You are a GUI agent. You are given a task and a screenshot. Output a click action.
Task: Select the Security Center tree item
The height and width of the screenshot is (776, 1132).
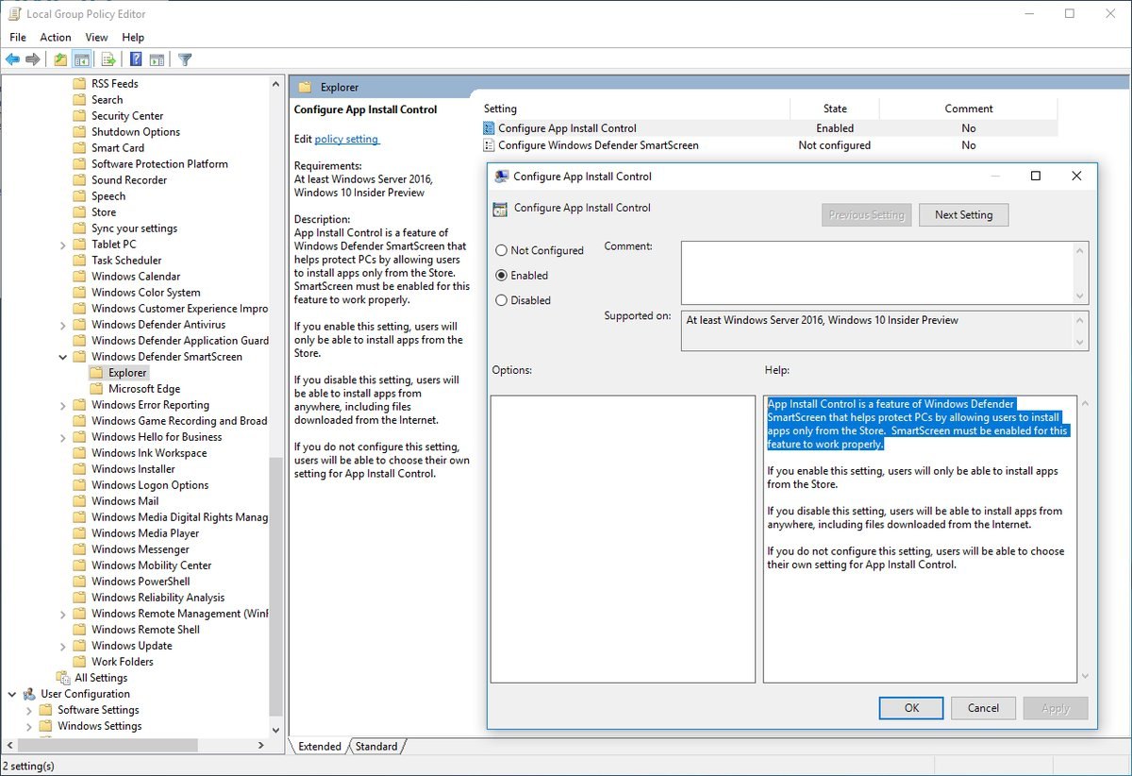127,116
